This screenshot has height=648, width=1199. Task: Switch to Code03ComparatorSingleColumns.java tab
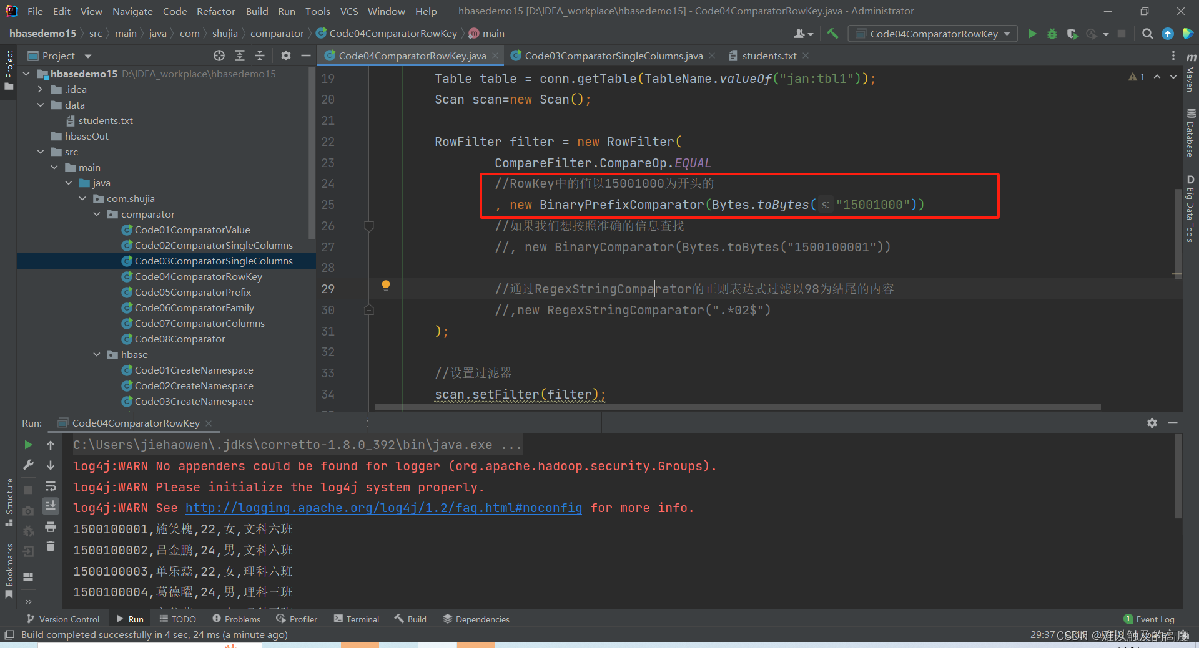point(614,56)
